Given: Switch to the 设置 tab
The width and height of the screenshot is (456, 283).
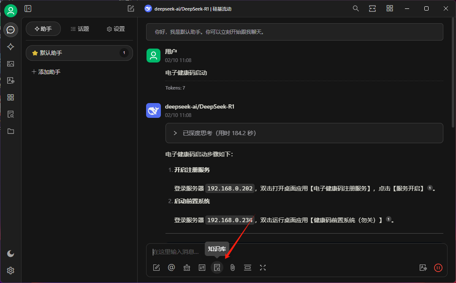Looking at the screenshot, I should [116, 29].
